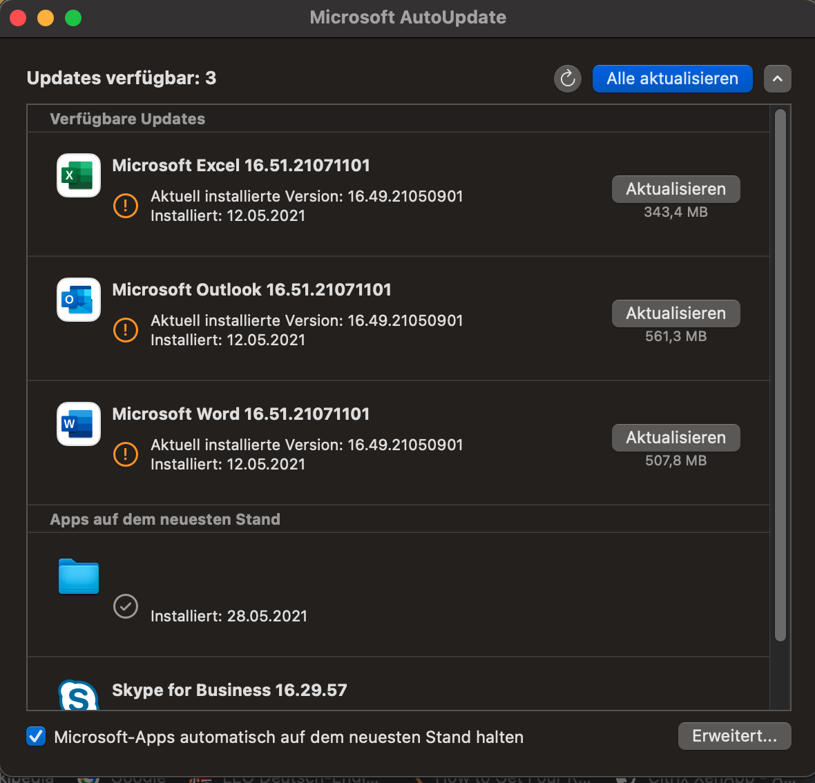Image resolution: width=815 pixels, height=783 pixels.
Task: Click the Microsoft Outlook app icon
Action: click(79, 300)
